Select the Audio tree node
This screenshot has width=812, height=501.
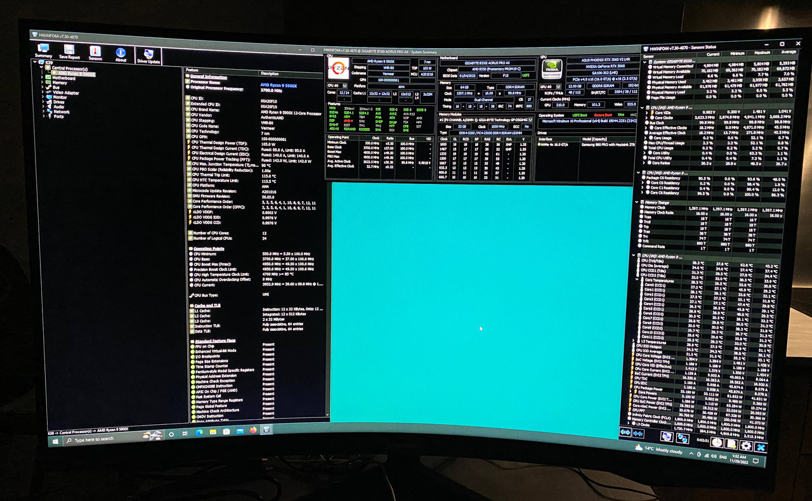click(x=56, y=107)
